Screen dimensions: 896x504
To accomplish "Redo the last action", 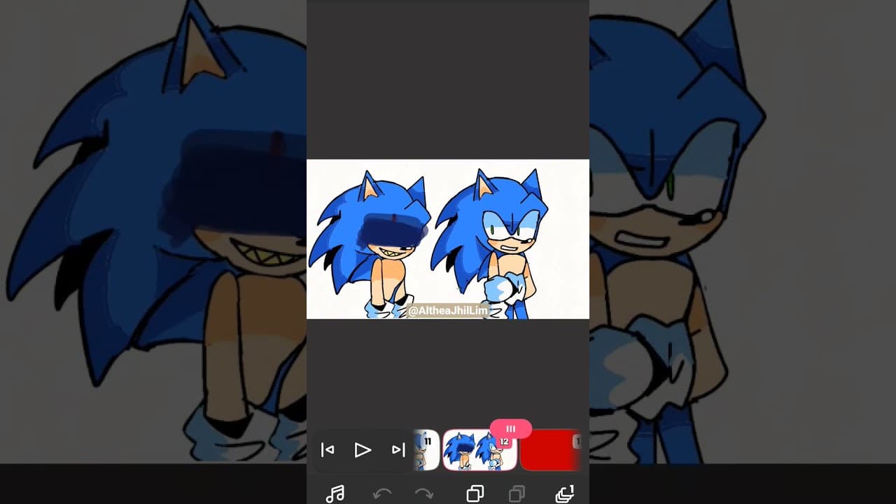I will point(424,494).
